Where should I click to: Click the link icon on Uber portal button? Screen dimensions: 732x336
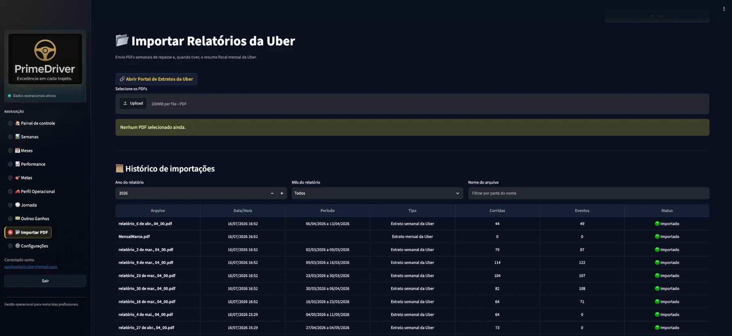click(122, 79)
